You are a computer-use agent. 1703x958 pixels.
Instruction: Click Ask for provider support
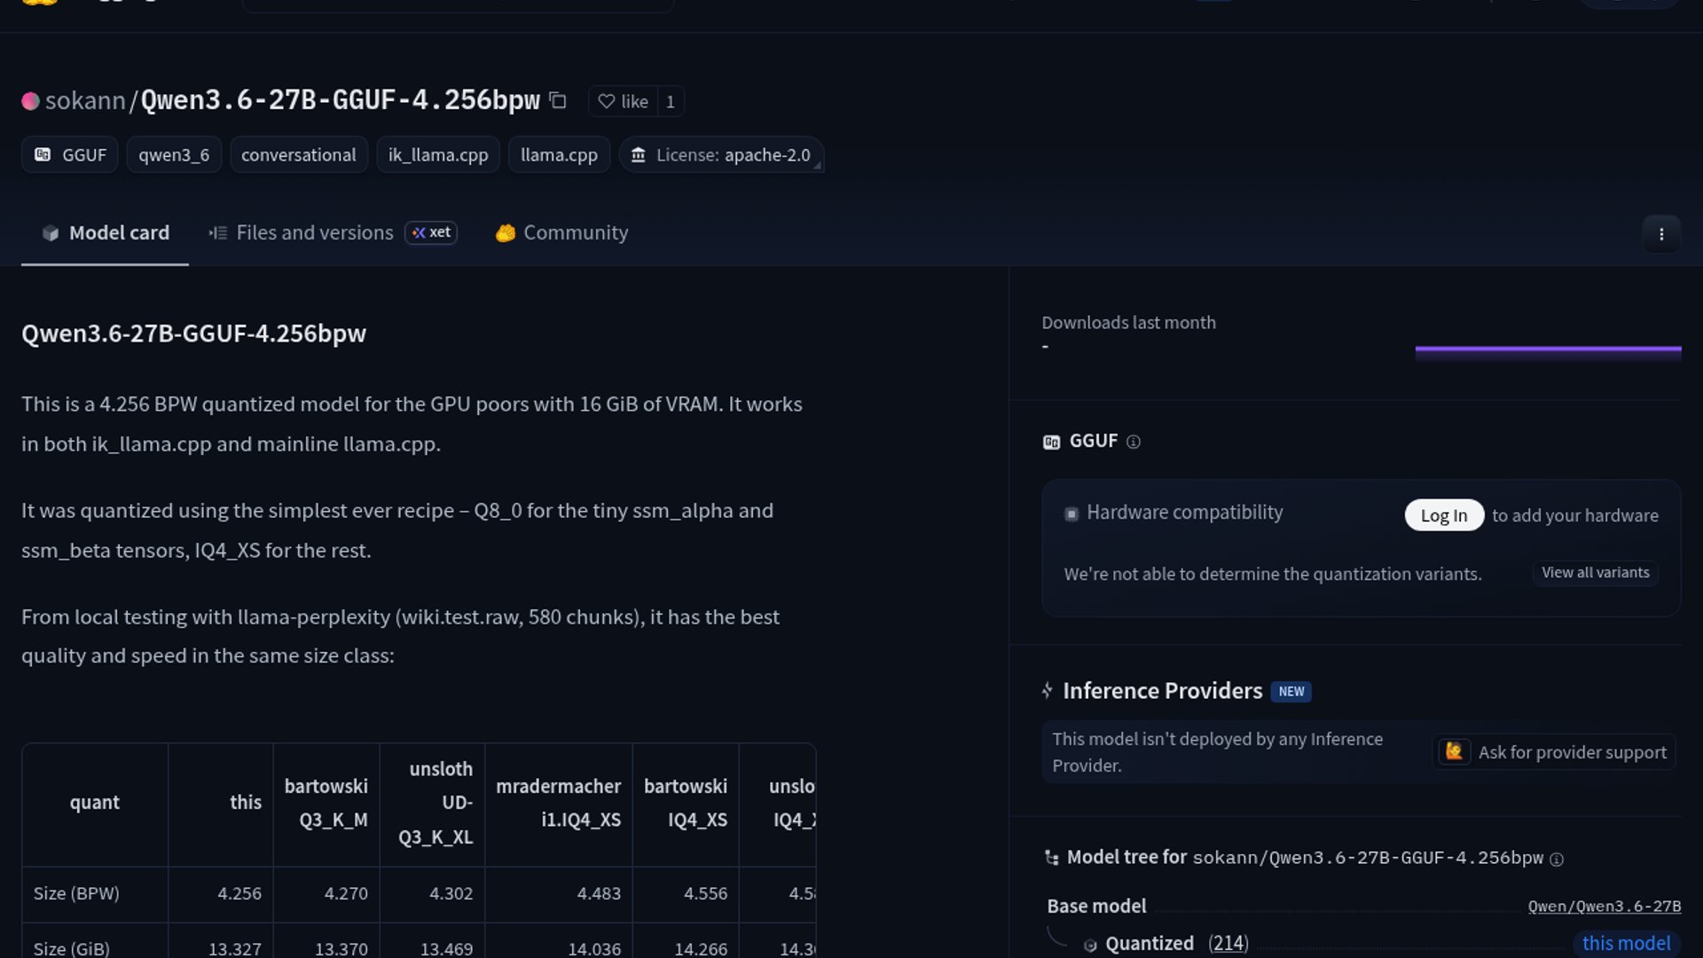pos(1554,752)
